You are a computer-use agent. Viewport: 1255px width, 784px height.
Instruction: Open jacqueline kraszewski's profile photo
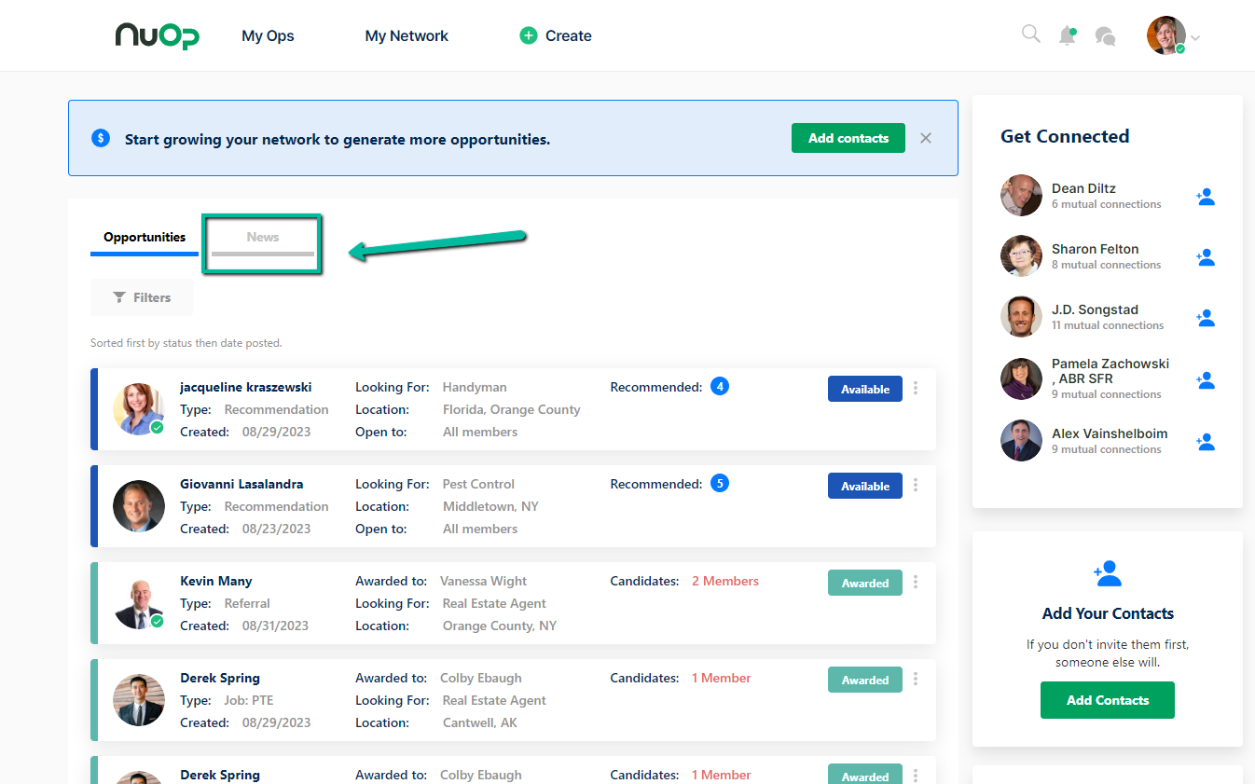139,408
